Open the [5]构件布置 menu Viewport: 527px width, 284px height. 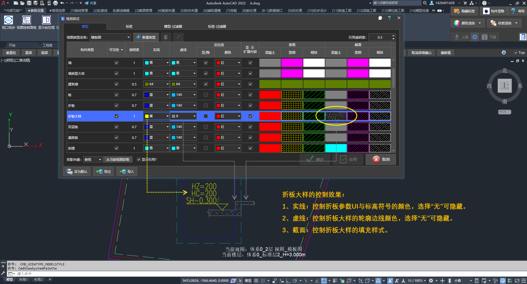(189, 11)
